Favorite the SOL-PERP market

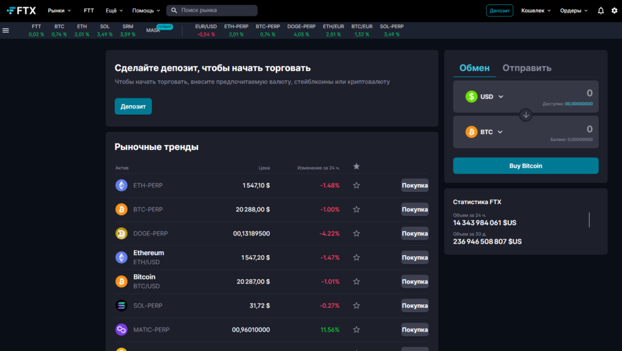coord(356,305)
